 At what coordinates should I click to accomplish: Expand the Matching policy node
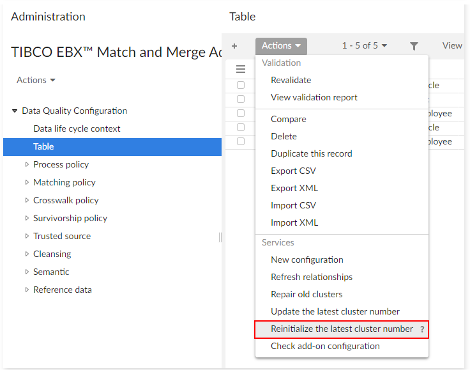point(27,182)
